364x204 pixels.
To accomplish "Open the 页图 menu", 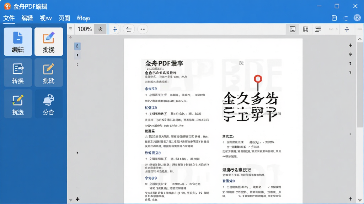I will pyautogui.click(x=64, y=18).
